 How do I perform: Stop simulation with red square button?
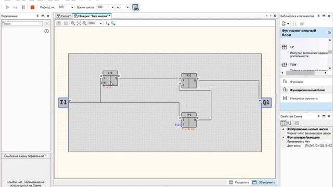coord(32,7)
